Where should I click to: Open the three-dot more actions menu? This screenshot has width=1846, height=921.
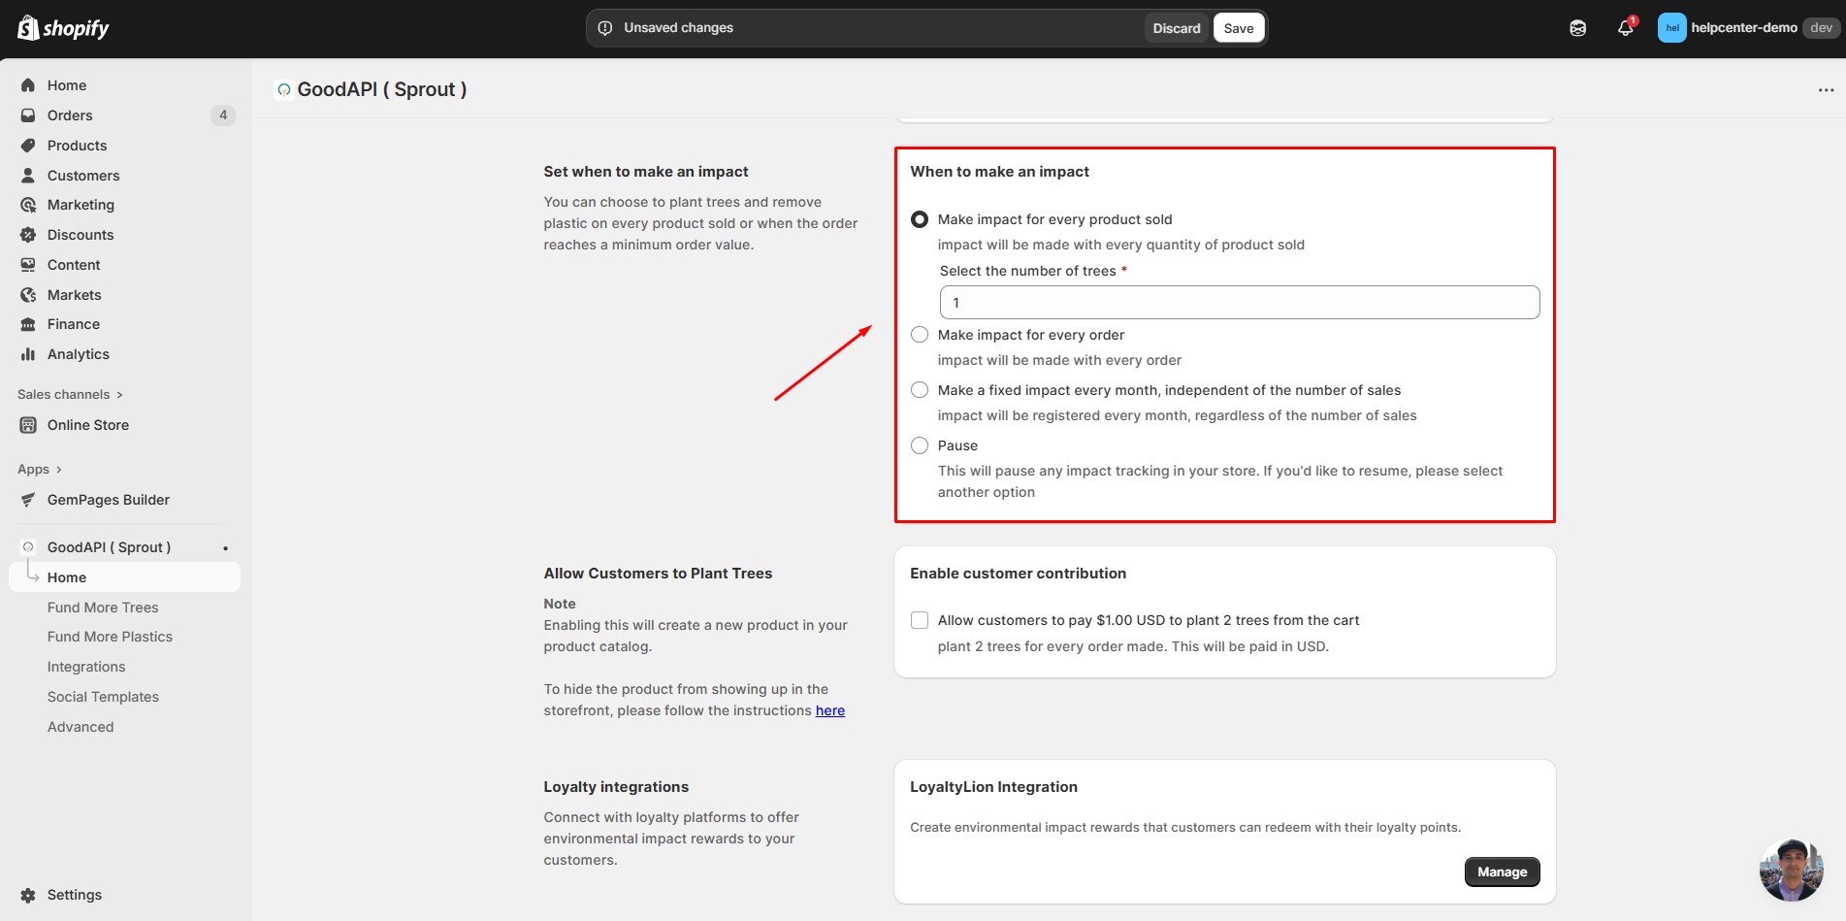tap(1826, 90)
